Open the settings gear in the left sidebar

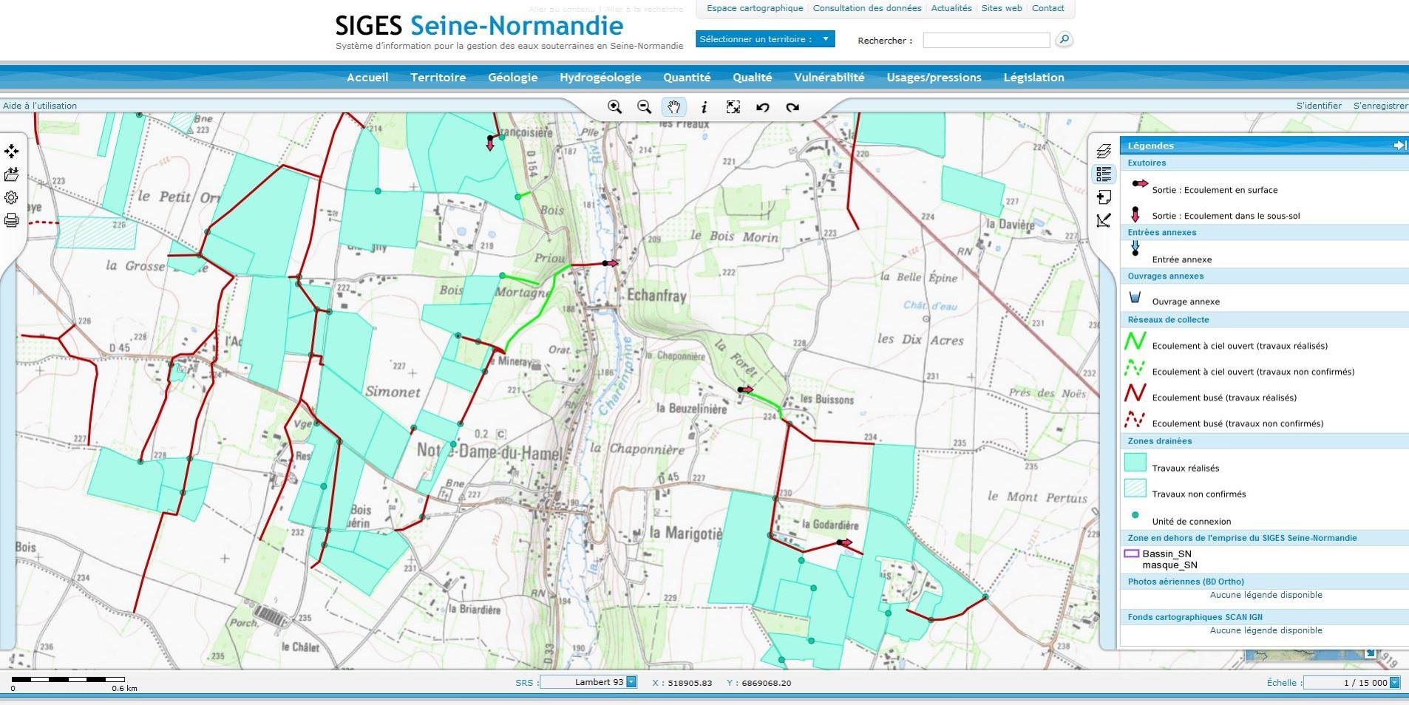point(11,197)
